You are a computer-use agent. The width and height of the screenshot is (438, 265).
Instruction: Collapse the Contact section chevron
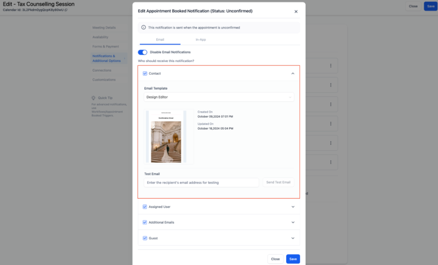(x=293, y=73)
